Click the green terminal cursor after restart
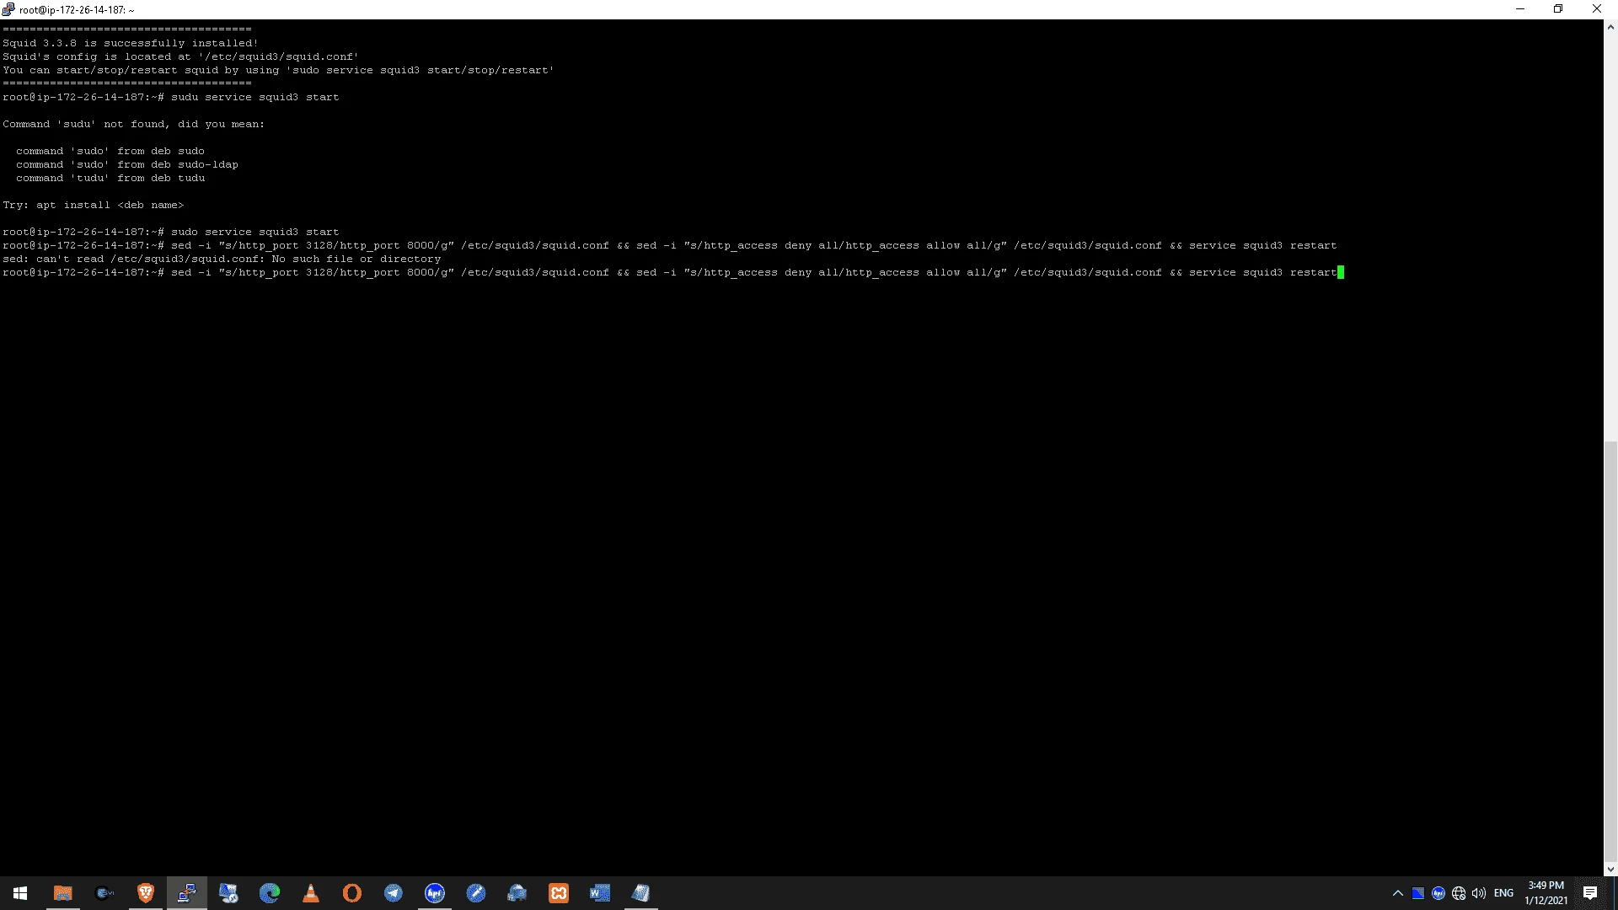Viewport: 1618px width, 910px height. (1341, 272)
